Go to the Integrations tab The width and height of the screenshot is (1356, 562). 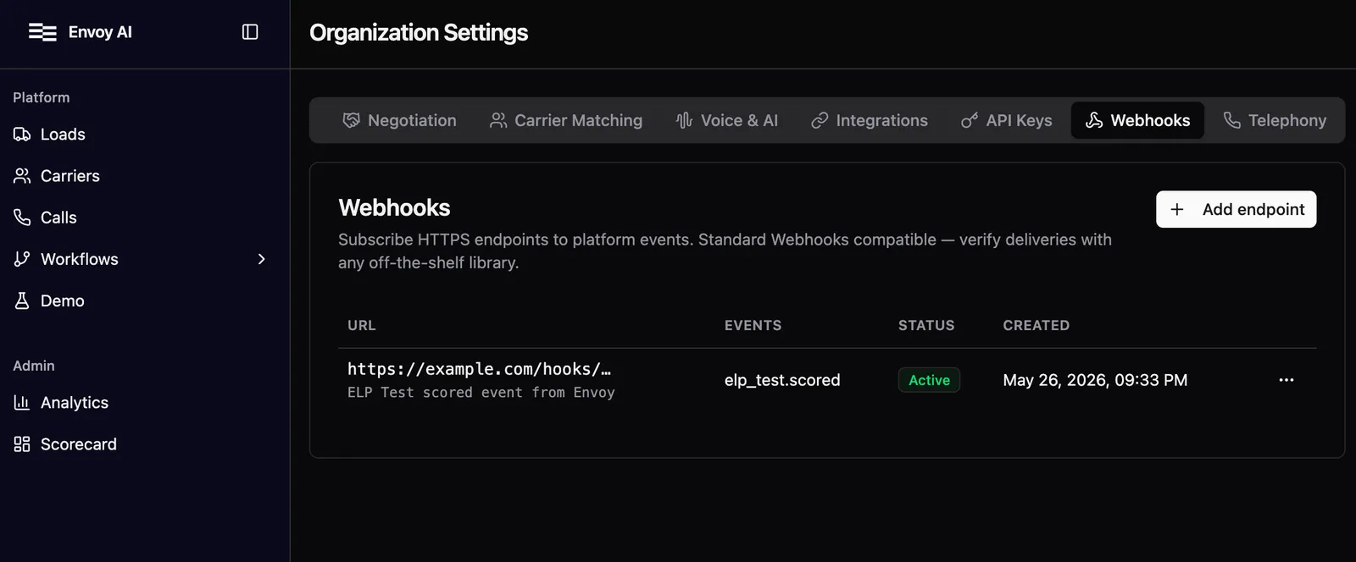click(x=870, y=120)
